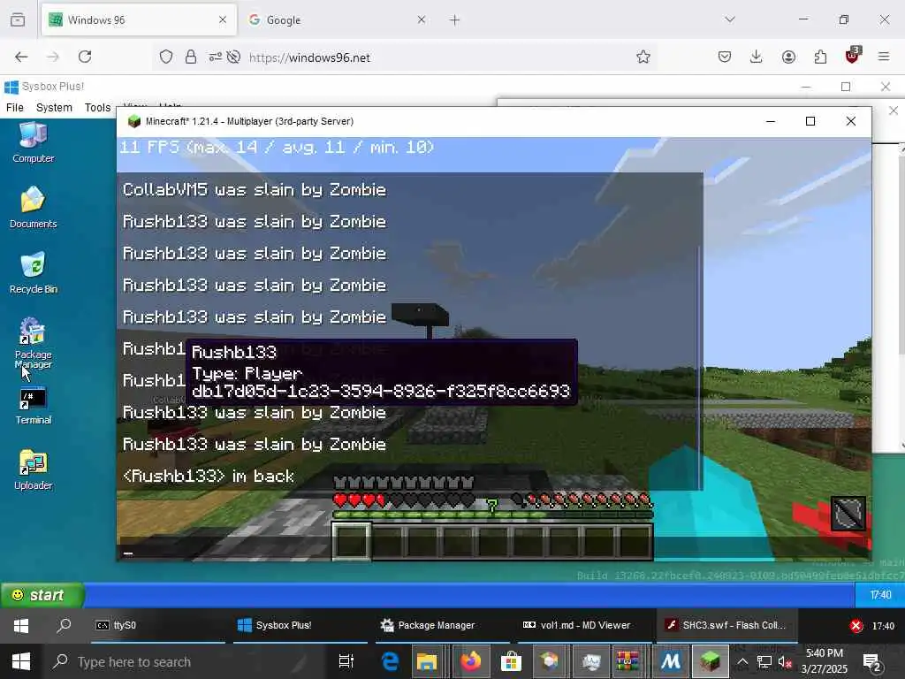
Task: Click 'CollabVM5 was slain by Zombie' message
Action: coord(255,190)
